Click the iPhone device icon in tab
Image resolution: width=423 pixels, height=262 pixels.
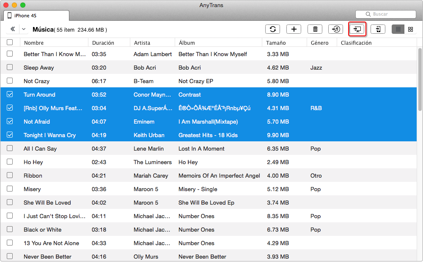coord(9,16)
